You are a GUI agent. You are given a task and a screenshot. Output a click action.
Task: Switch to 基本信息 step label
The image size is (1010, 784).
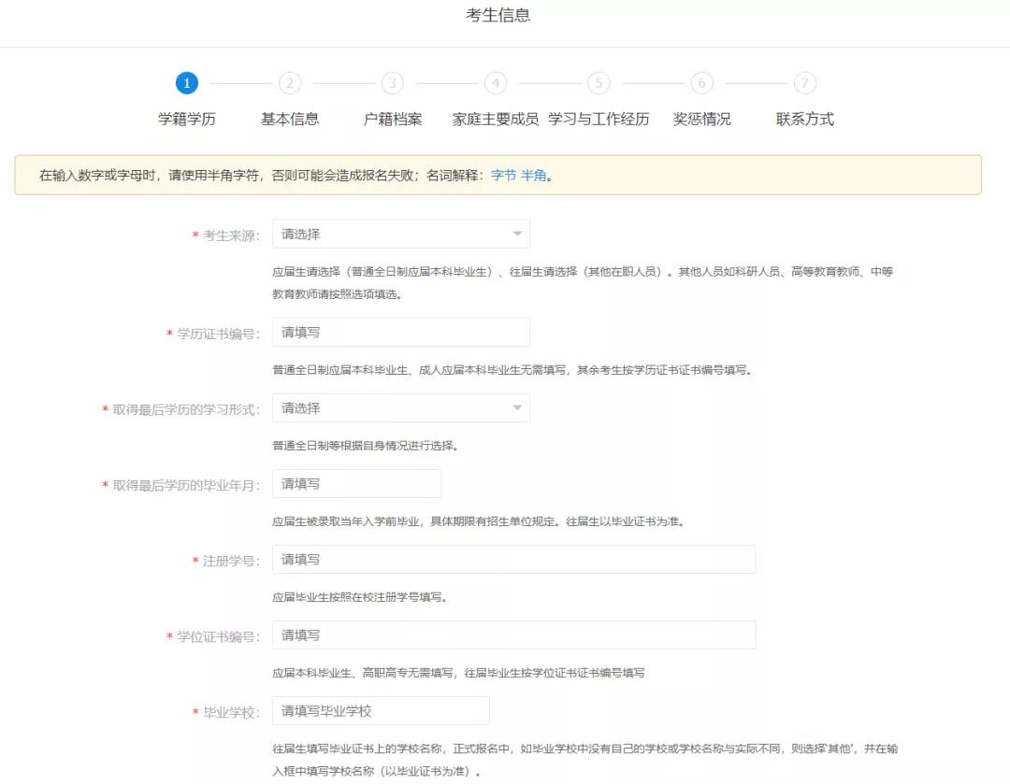point(290,120)
